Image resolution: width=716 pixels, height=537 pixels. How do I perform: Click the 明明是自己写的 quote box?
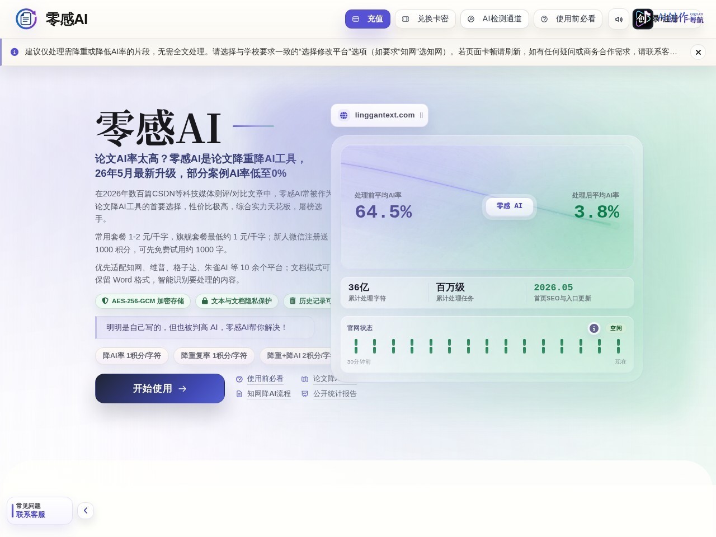coord(205,328)
